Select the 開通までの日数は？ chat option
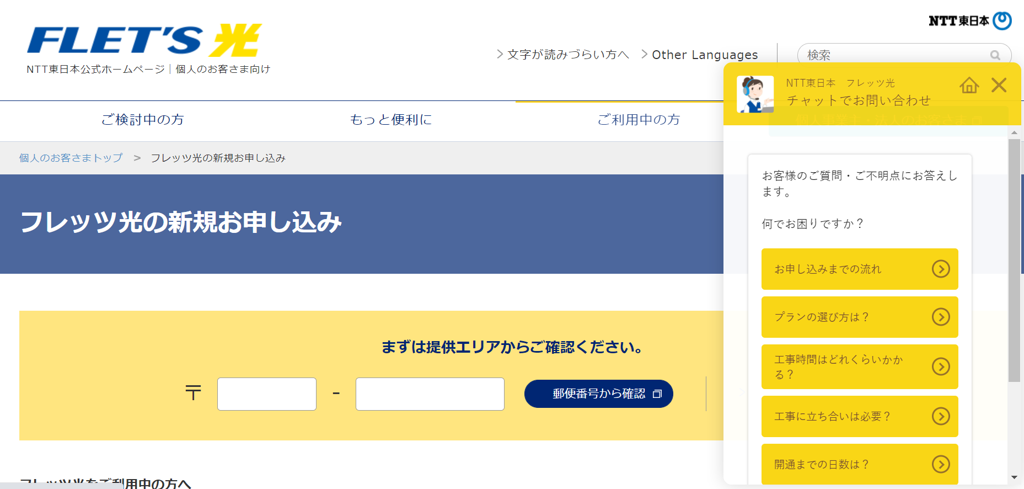This screenshot has height=489, width=1024. (x=860, y=464)
